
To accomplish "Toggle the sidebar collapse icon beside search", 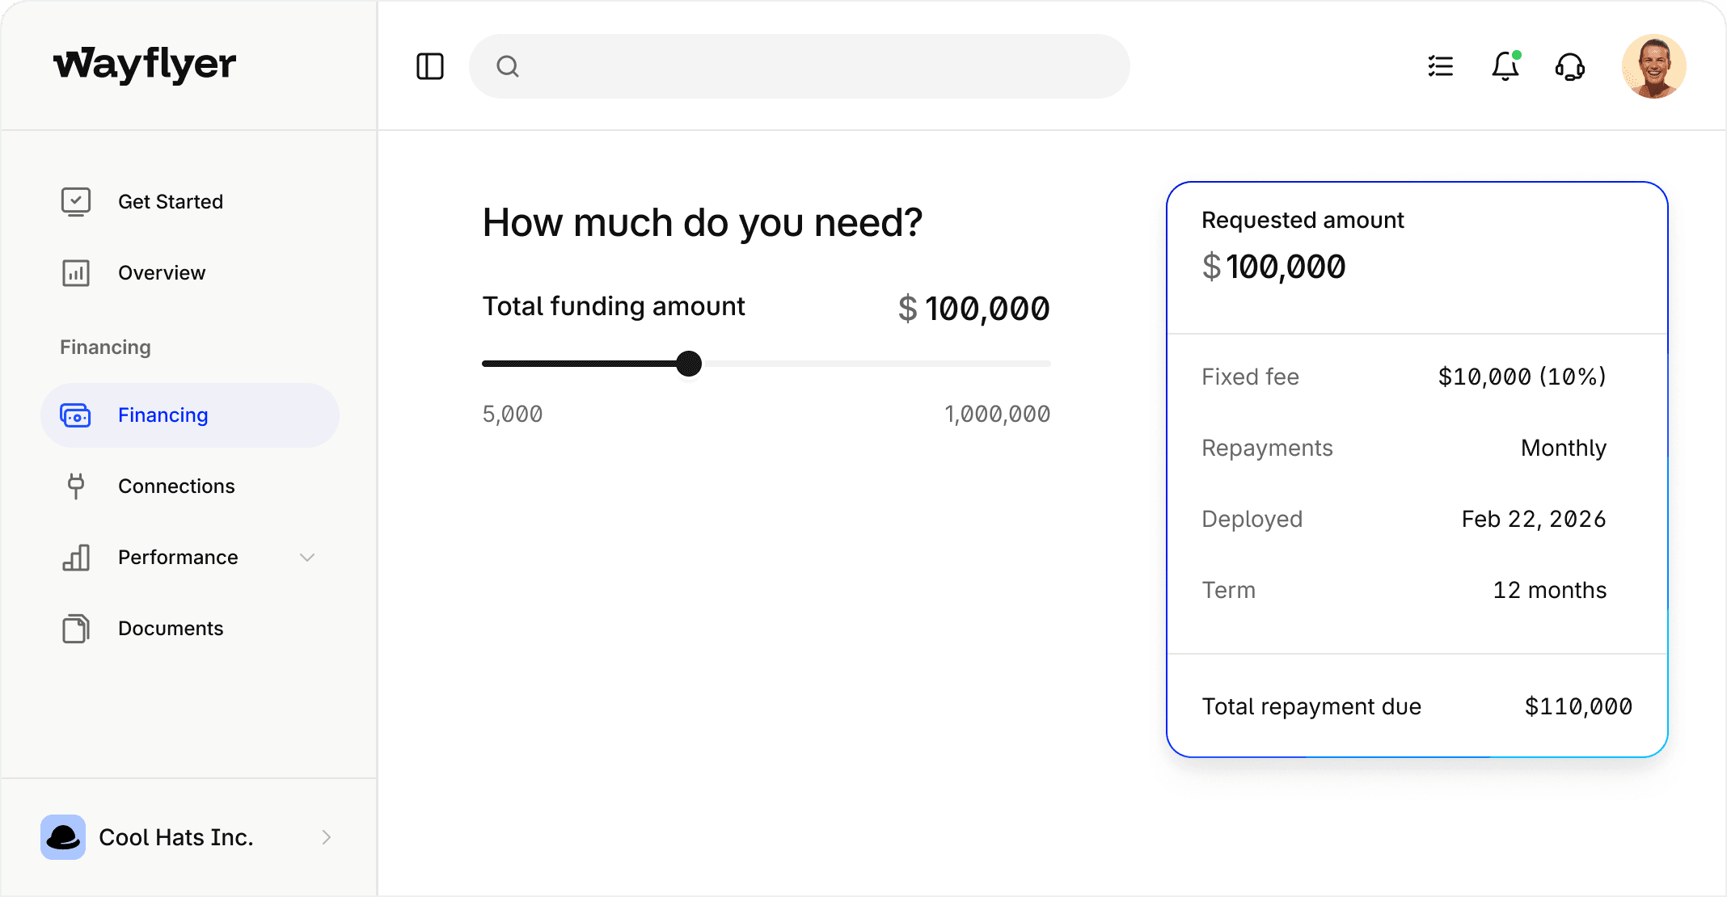I will [429, 66].
